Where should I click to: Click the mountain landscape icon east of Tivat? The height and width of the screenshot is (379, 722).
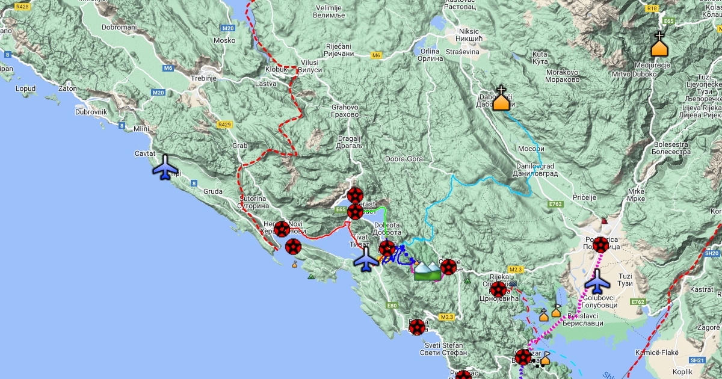coord(427,271)
